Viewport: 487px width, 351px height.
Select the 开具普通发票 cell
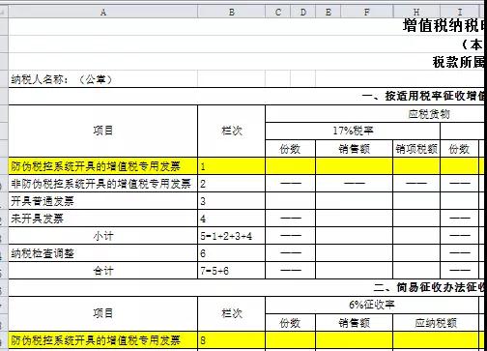click(102, 201)
